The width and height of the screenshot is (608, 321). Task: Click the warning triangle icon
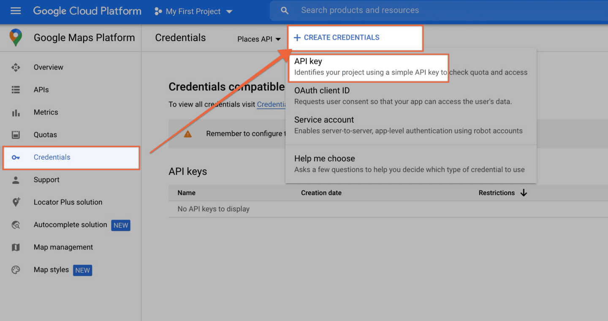click(187, 133)
